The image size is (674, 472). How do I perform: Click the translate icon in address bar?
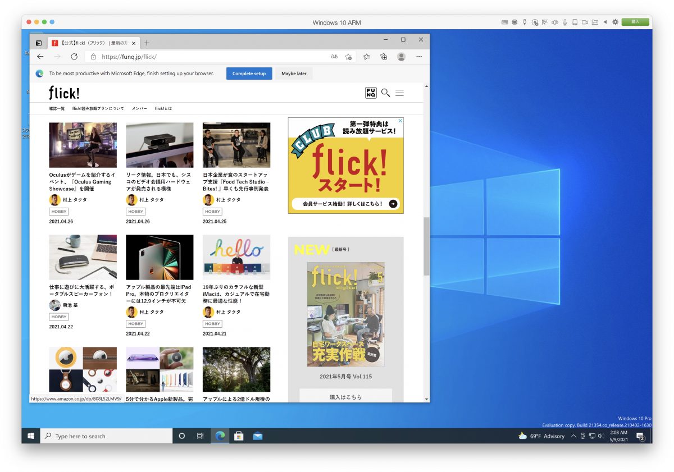point(334,57)
